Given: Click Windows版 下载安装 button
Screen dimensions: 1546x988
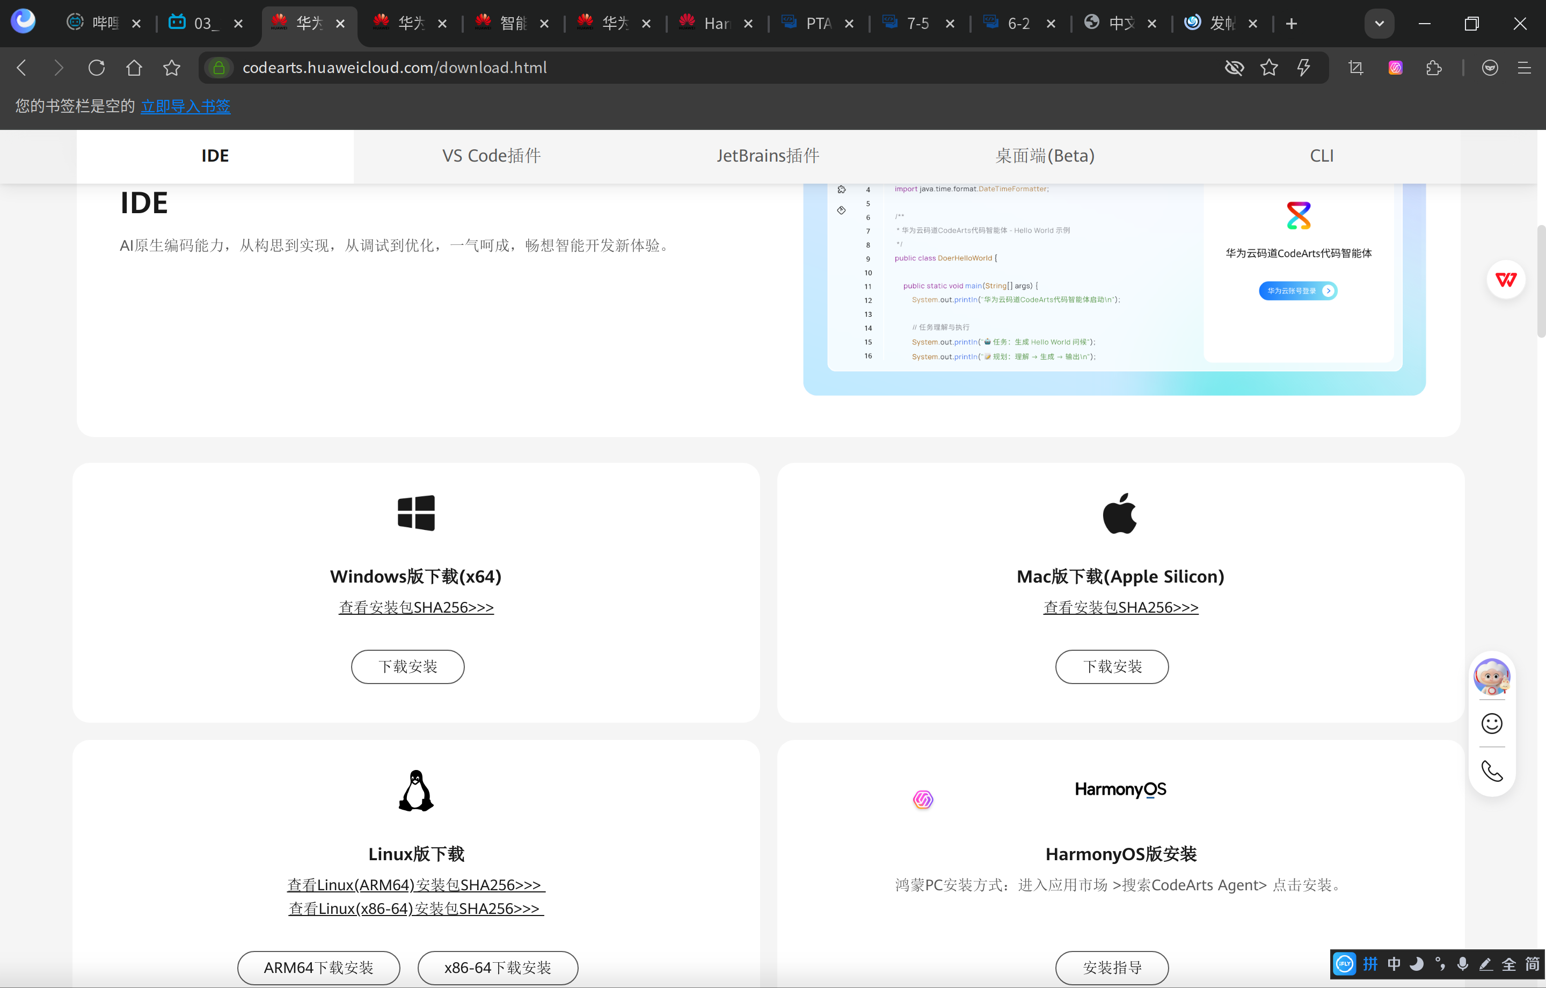Looking at the screenshot, I should point(407,667).
